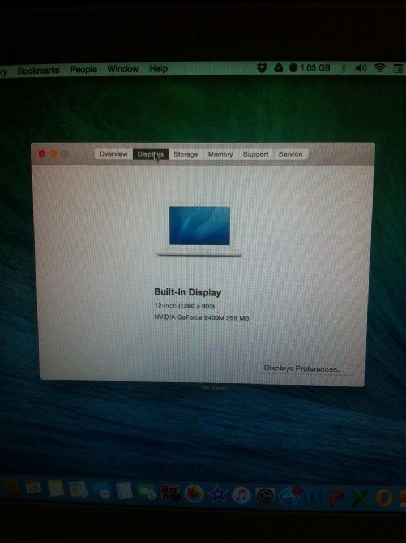Click the Dropbox menu bar icon

tap(262, 68)
